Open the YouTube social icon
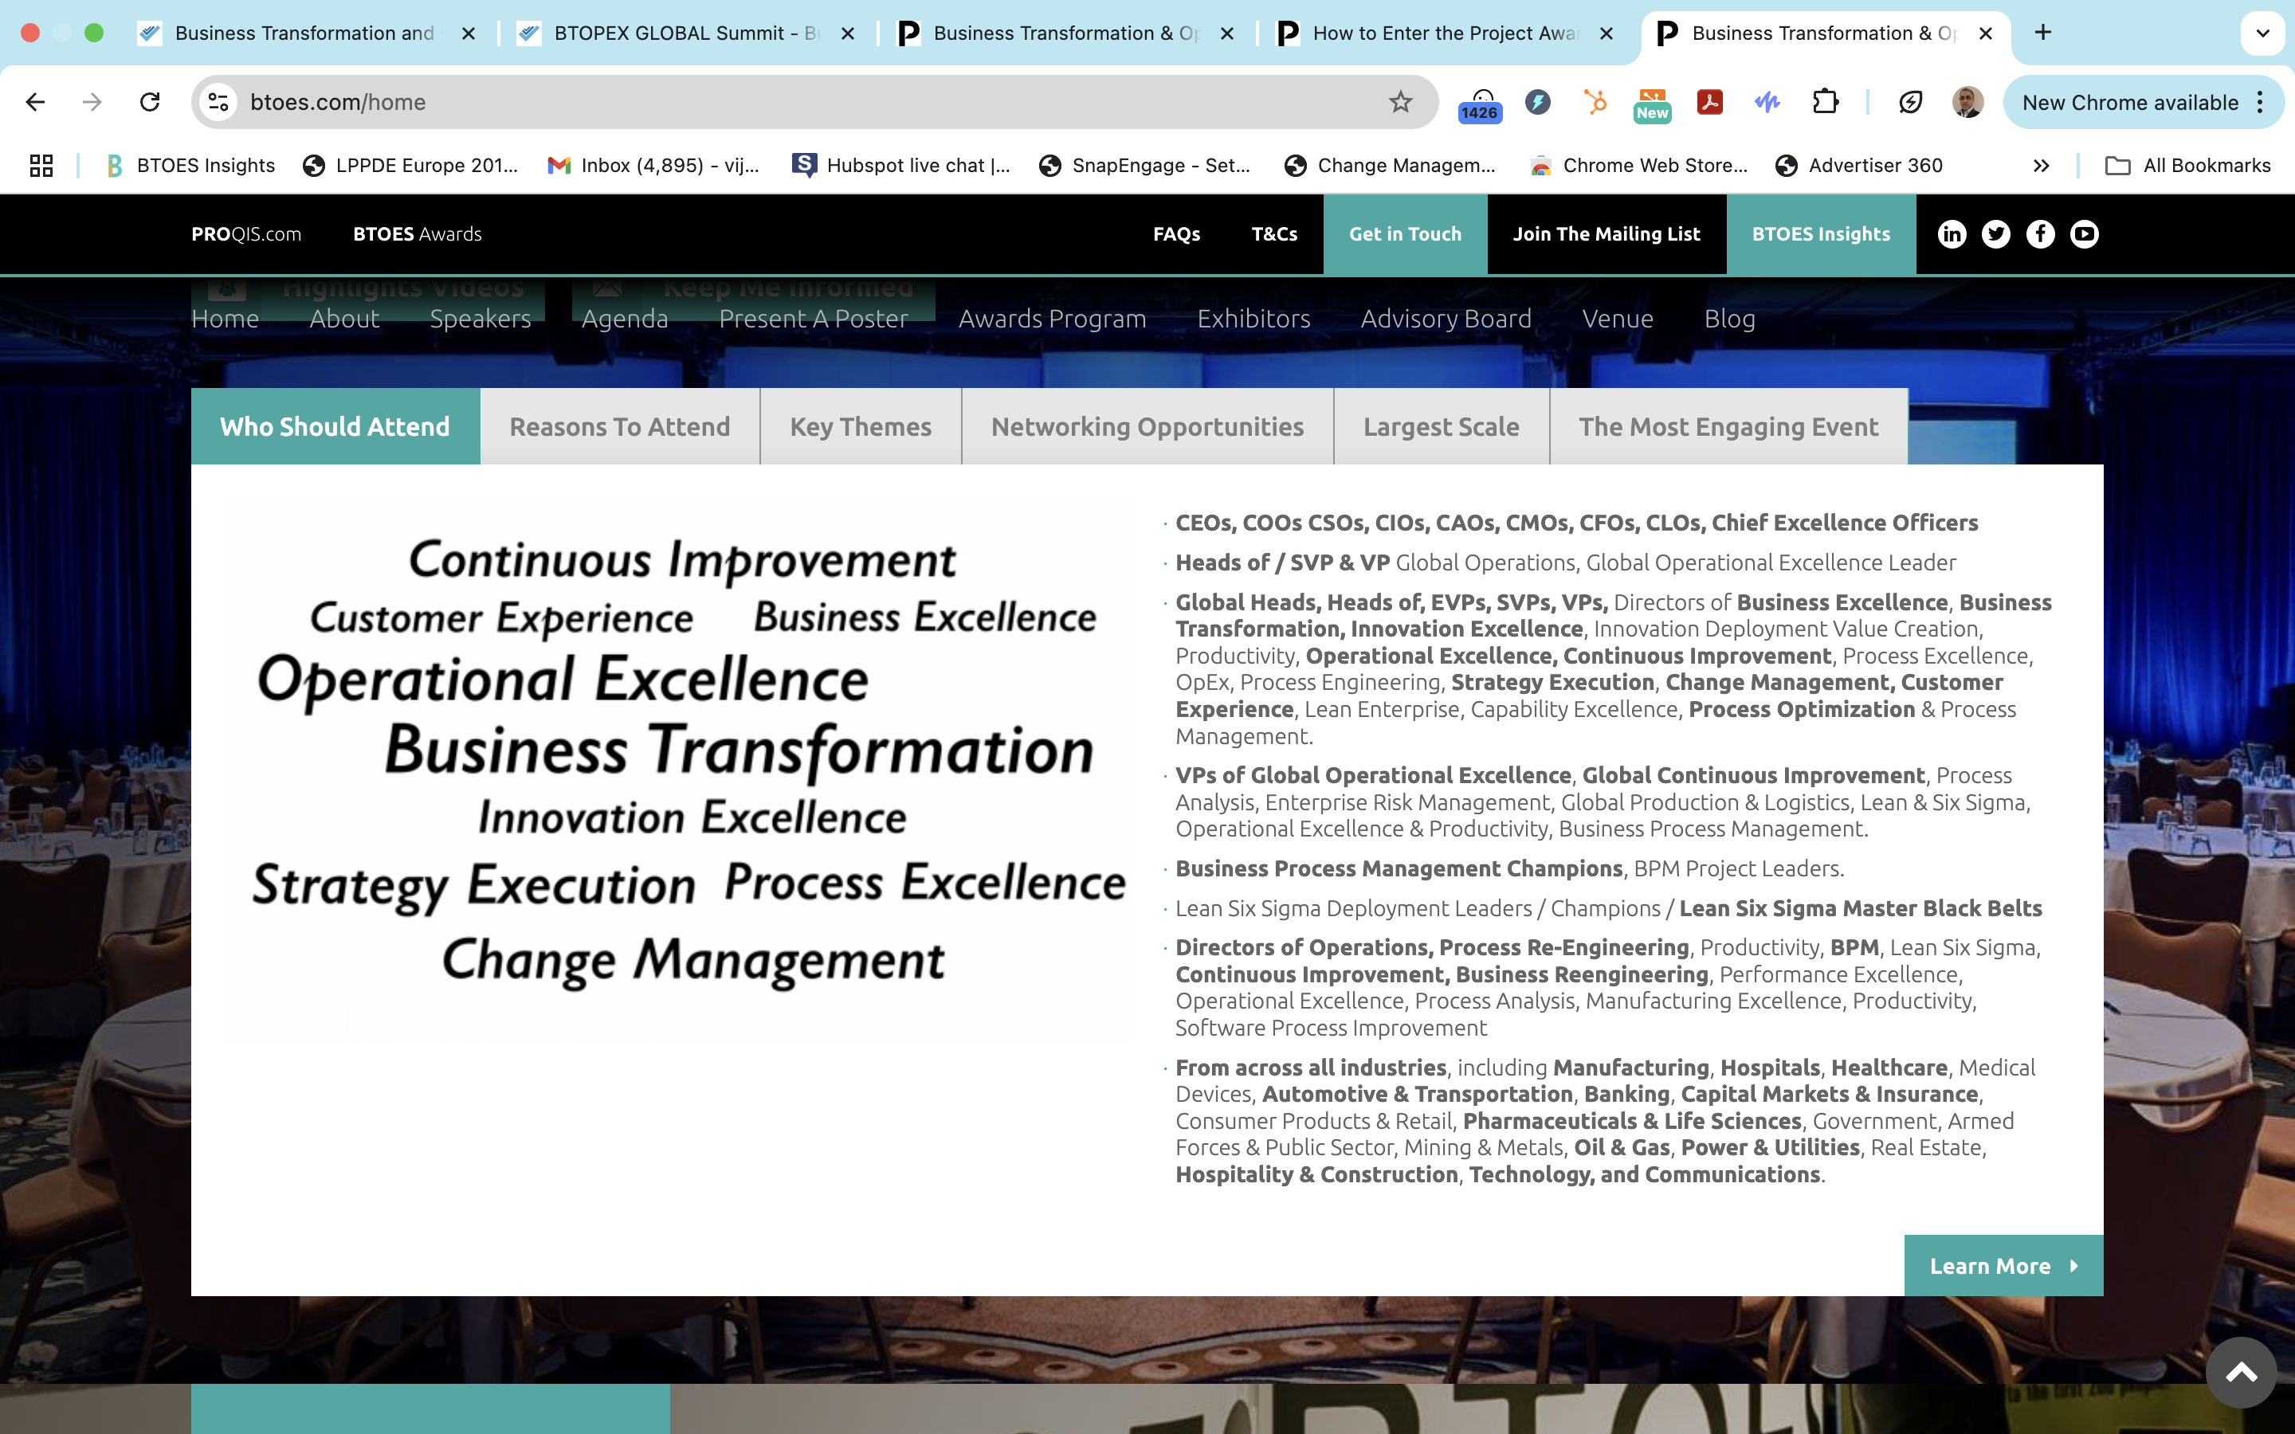2295x1434 pixels. pyautogui.click(x=2084, y=234)
